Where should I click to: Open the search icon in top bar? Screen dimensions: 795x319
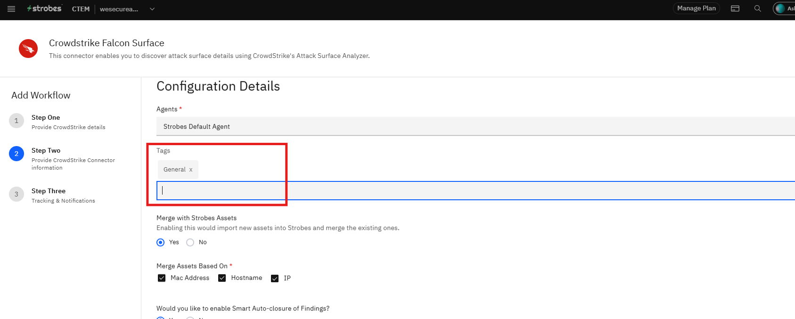click(x=757, y=8)
